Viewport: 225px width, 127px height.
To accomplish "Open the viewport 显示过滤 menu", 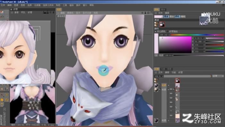I will coord(87,13).
